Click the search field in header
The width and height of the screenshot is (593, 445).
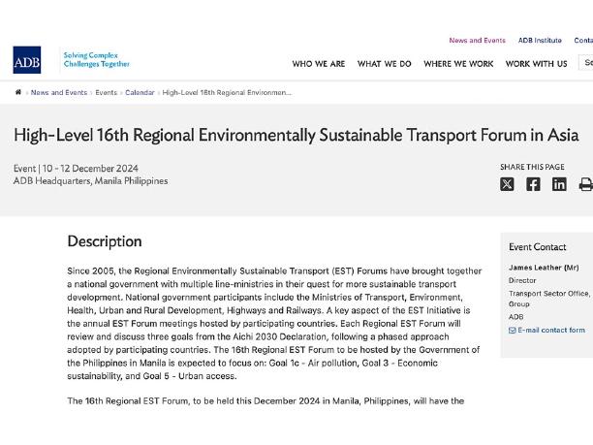tap(586, 62)
